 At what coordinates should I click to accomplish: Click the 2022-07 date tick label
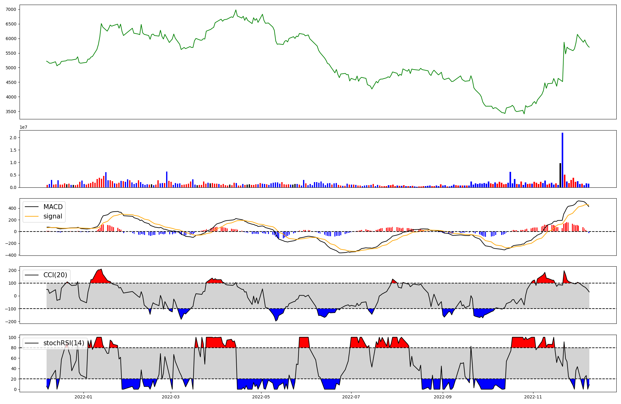point(351,397)
